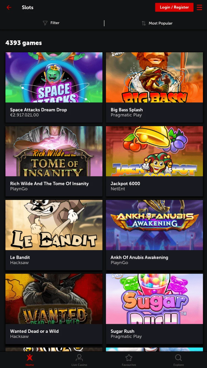Screen dimensions: 207x368
Task: Open Space Attacks Dream Drop thumbnail
Action: [x=54, y=77]
